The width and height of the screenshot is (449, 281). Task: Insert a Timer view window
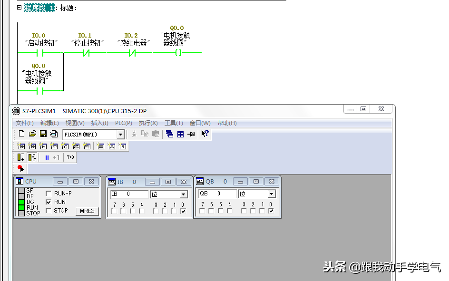tap(54, 146)
